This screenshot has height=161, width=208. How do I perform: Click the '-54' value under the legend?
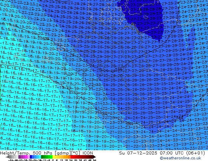pyautogui.click(x=11, y=160)
